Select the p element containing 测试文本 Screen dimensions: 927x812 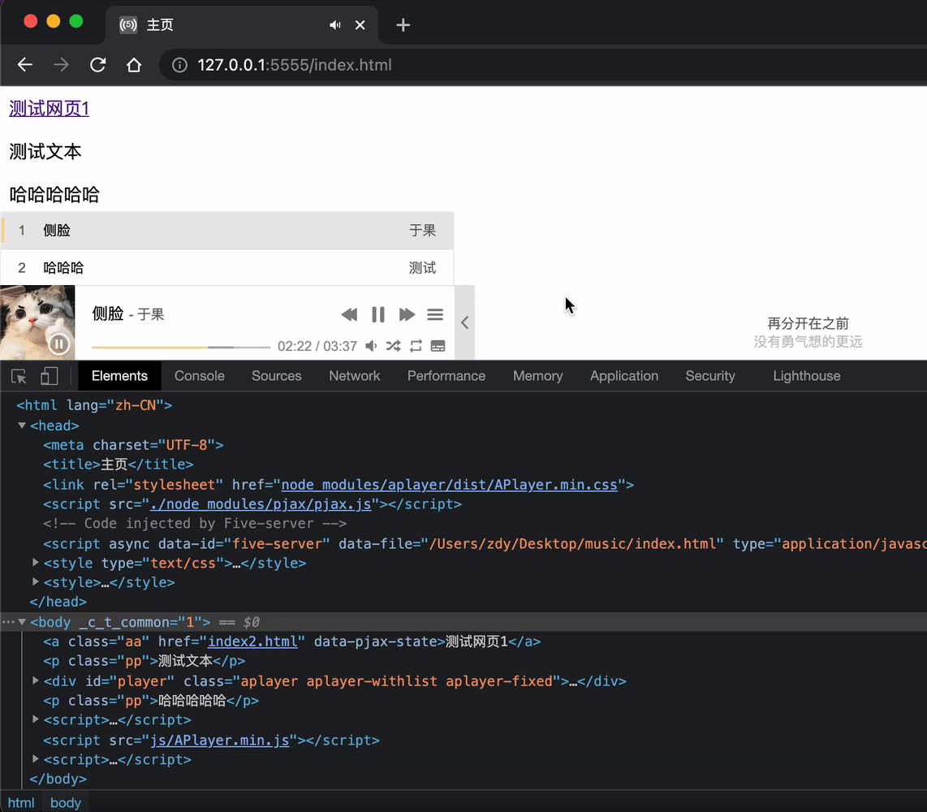pos(144,661)
